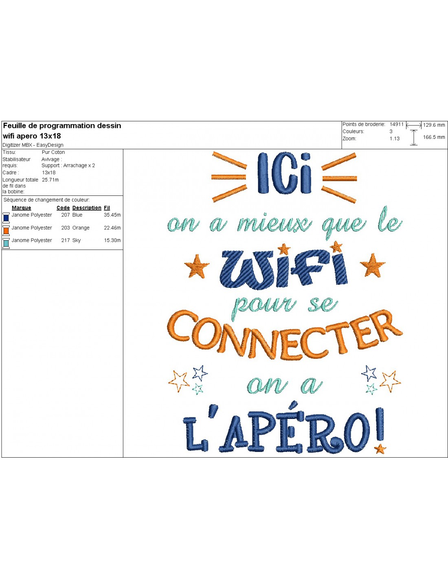This screenshot has width=448, height=579.
Task: Click the Marque column header
Action: point(21,208)
